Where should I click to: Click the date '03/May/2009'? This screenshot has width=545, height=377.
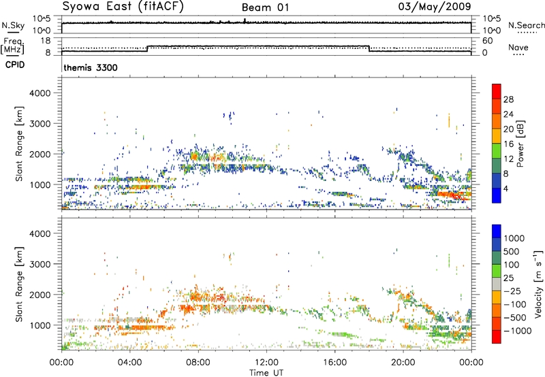pyautogui.click(x=435, y=6)
